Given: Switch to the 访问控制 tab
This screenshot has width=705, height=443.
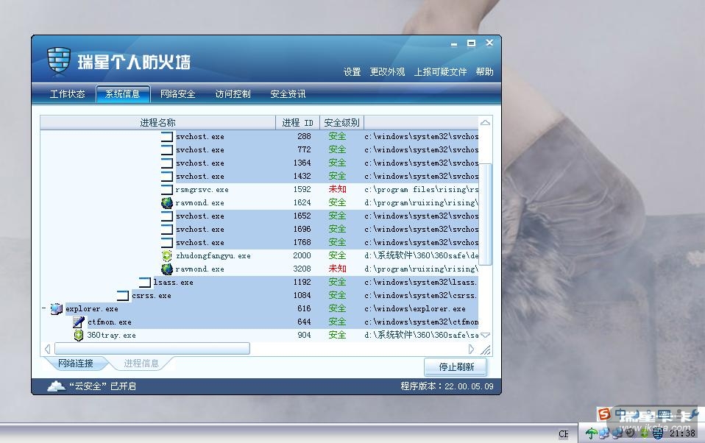Looking at the screenshot, I should coord(233,94).
